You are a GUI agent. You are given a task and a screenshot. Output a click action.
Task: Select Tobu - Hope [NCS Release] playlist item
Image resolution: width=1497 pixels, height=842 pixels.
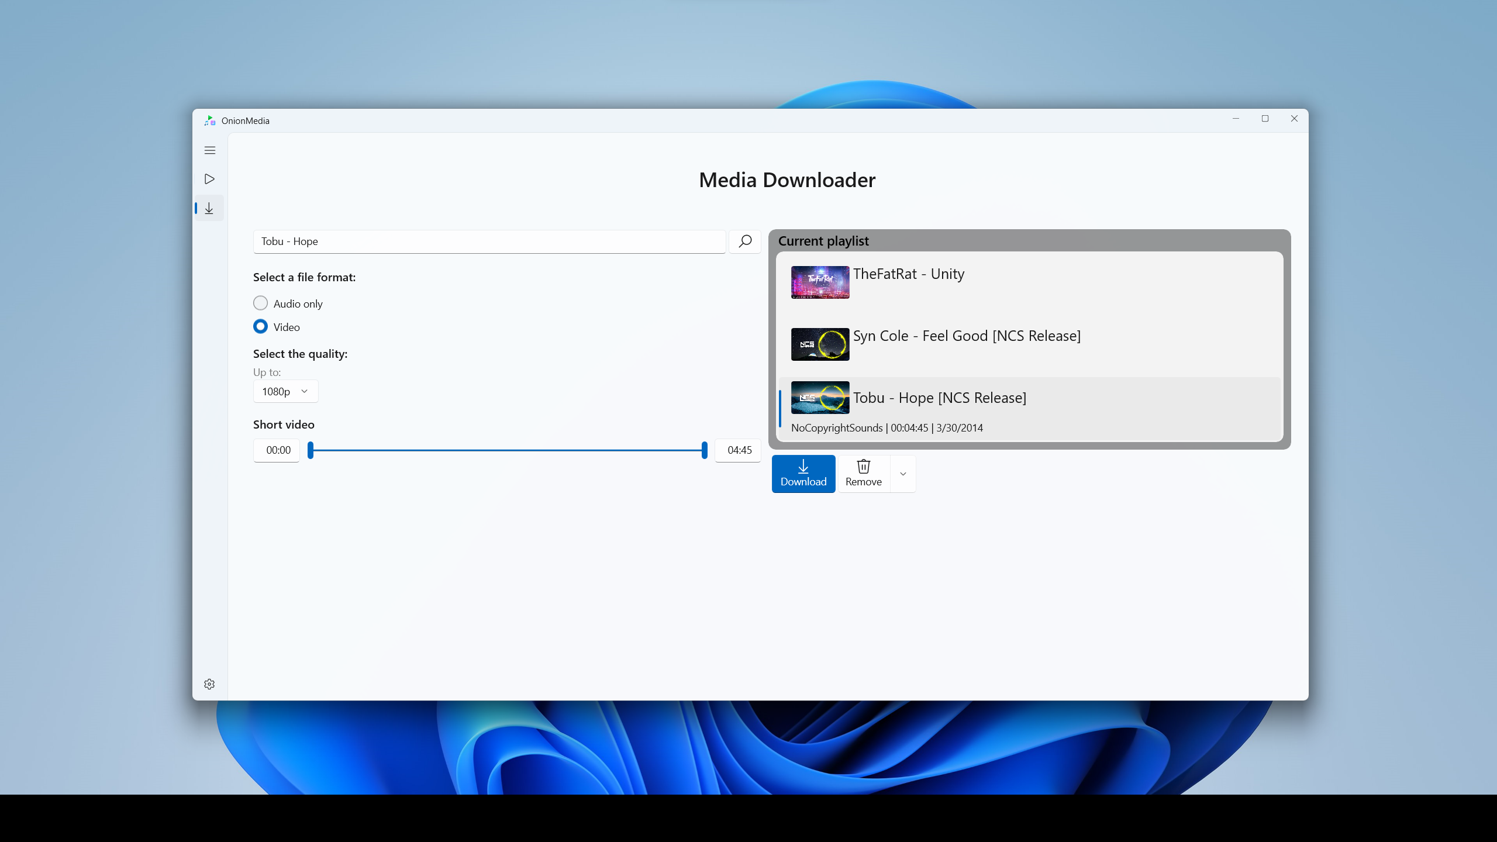1029,408
